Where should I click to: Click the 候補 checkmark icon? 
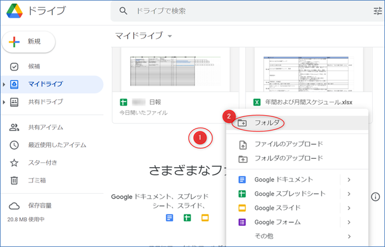click(x=14, y=66)
